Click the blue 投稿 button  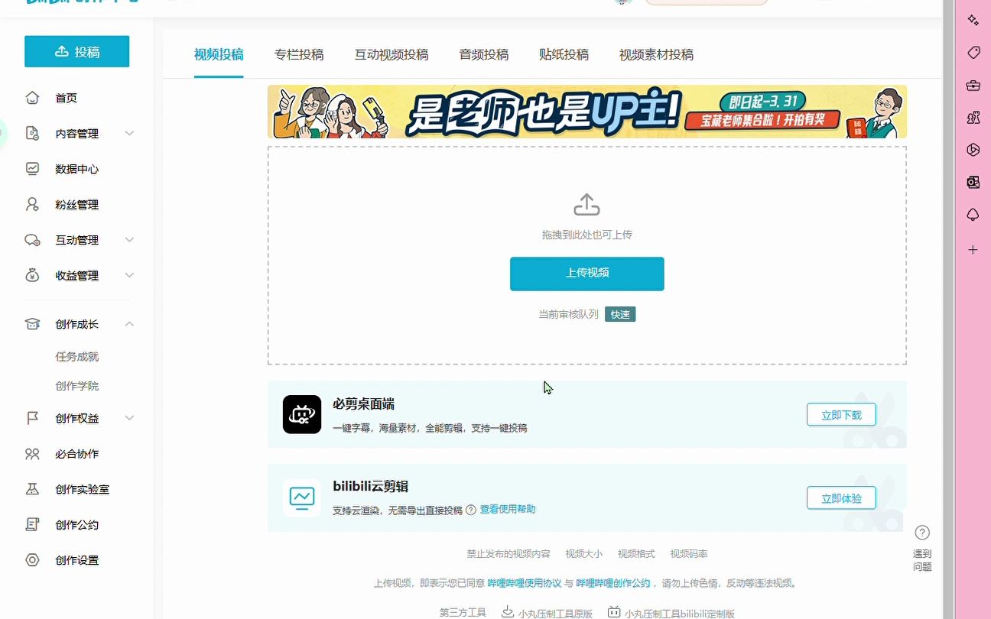point(76,51)
